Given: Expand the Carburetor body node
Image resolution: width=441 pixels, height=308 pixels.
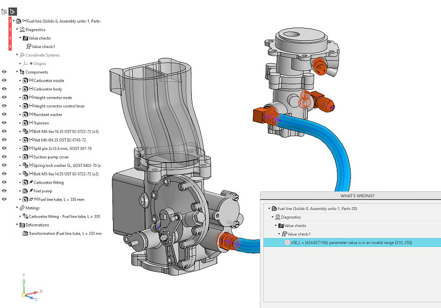Looking at the screenshot, I should tap(20, 89).
